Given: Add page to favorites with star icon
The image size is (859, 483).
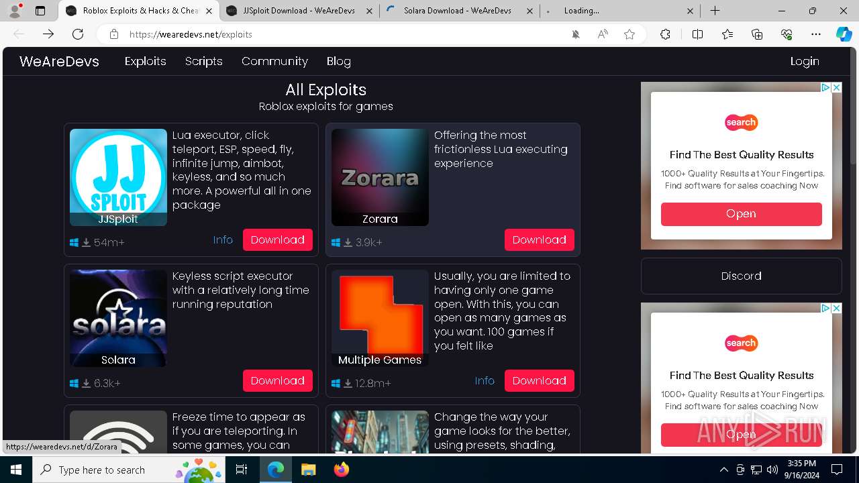Looking at the screenshot, I should click(629, 34).
